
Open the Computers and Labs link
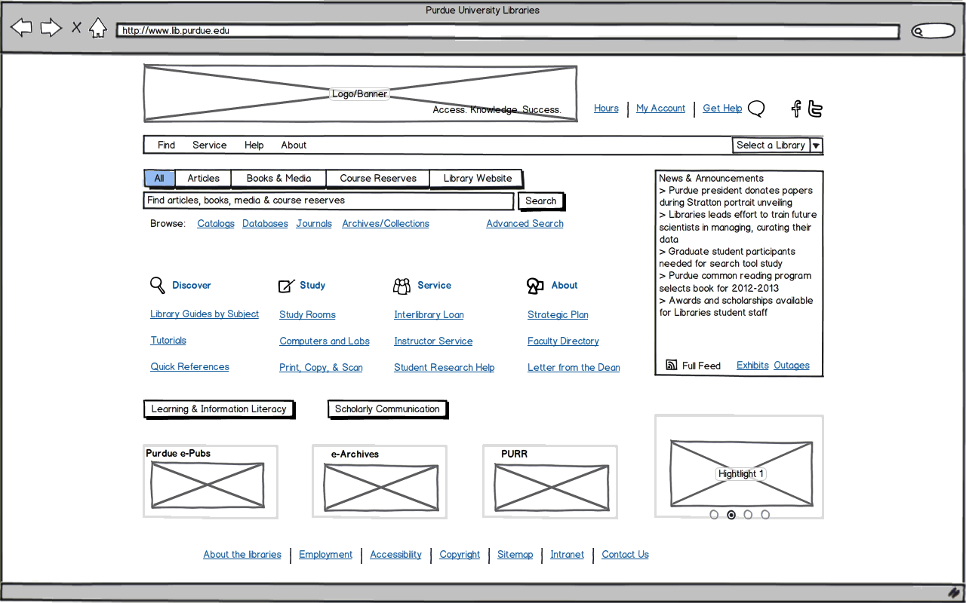point(325,341)
